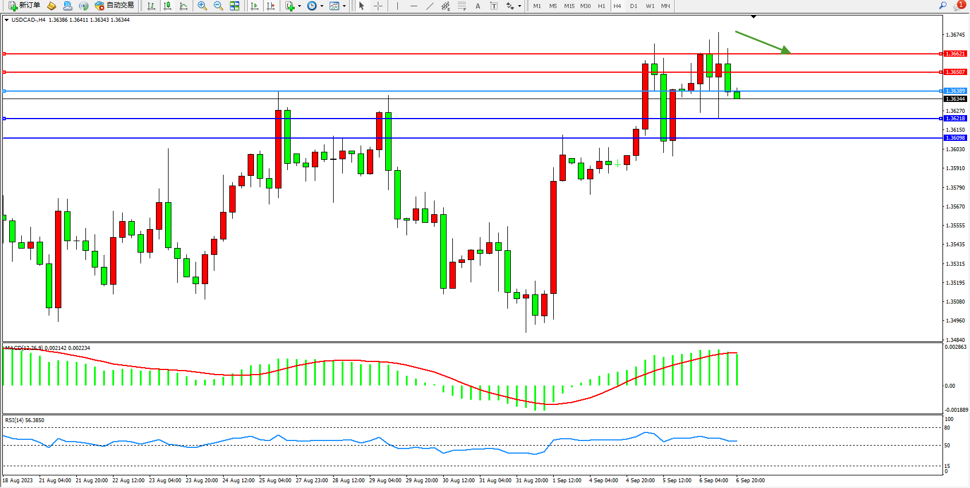This screenshot has width=970, height=488.
Task: Select the crosshair tool
Action: 378,6
